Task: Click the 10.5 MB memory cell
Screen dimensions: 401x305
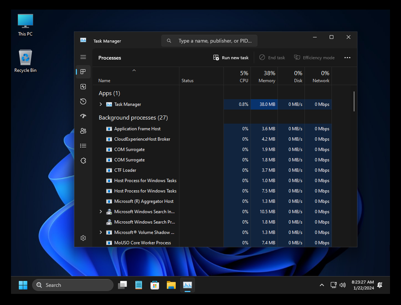Action: 264,212
